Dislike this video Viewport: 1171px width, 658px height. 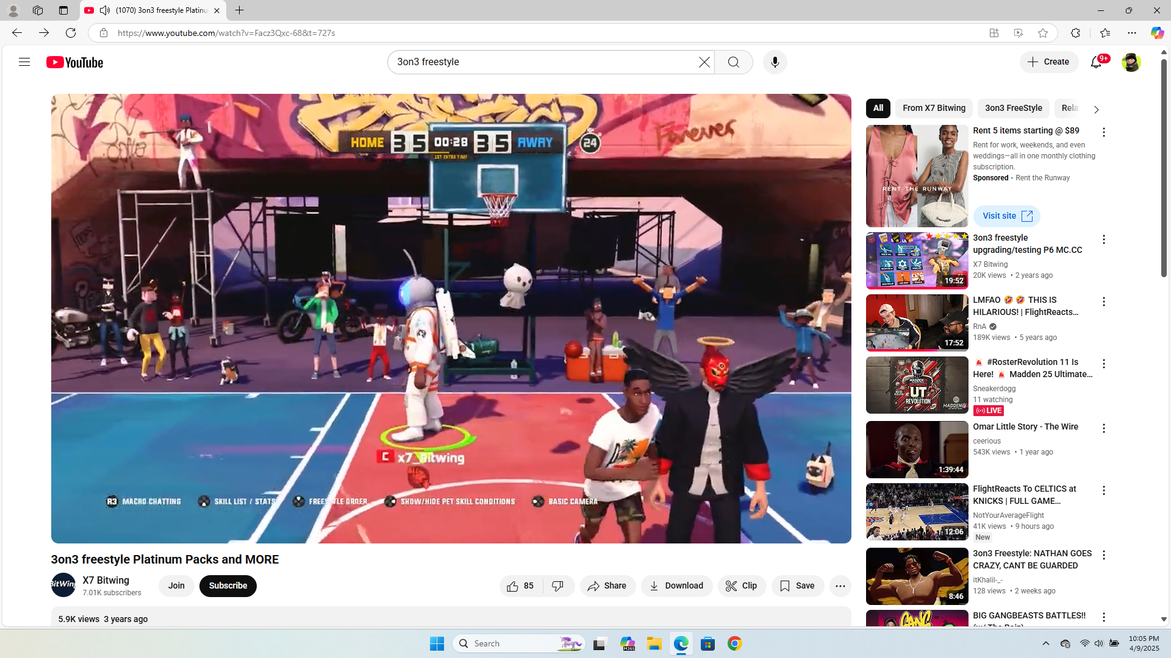click(x=558, y=586)
